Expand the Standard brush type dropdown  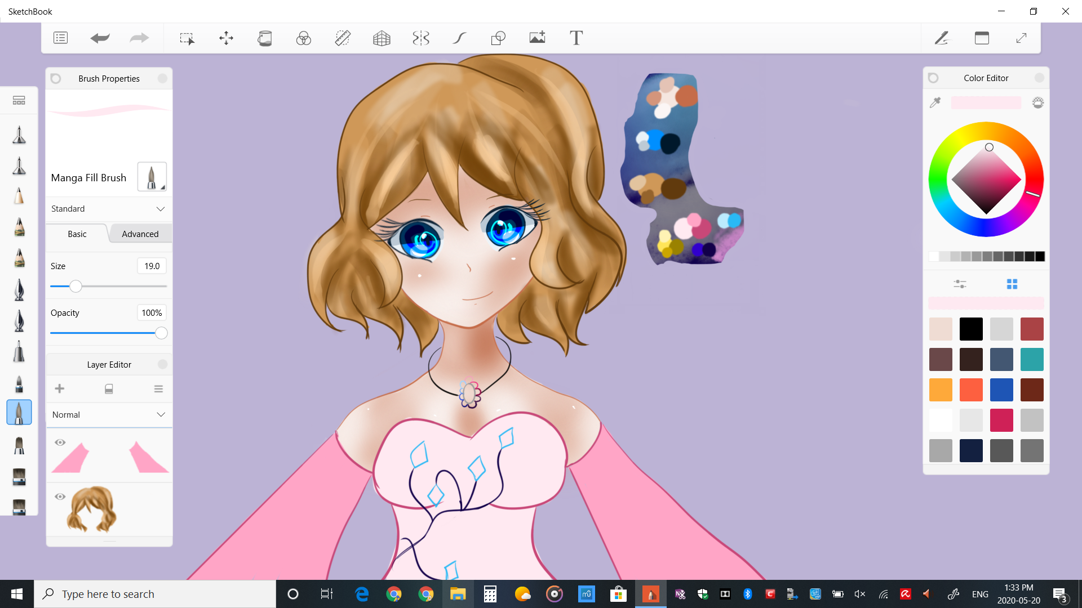109,208
